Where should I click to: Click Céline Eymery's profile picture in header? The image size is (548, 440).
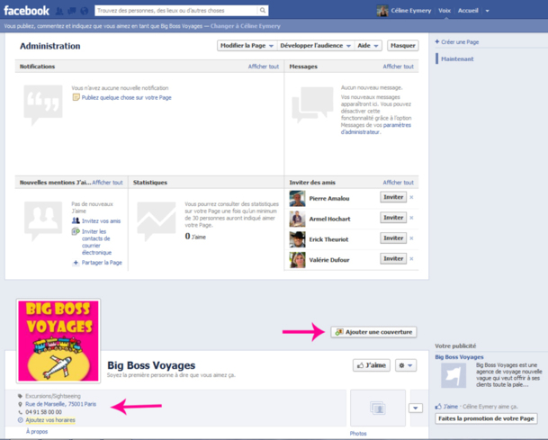click(382, 11)
